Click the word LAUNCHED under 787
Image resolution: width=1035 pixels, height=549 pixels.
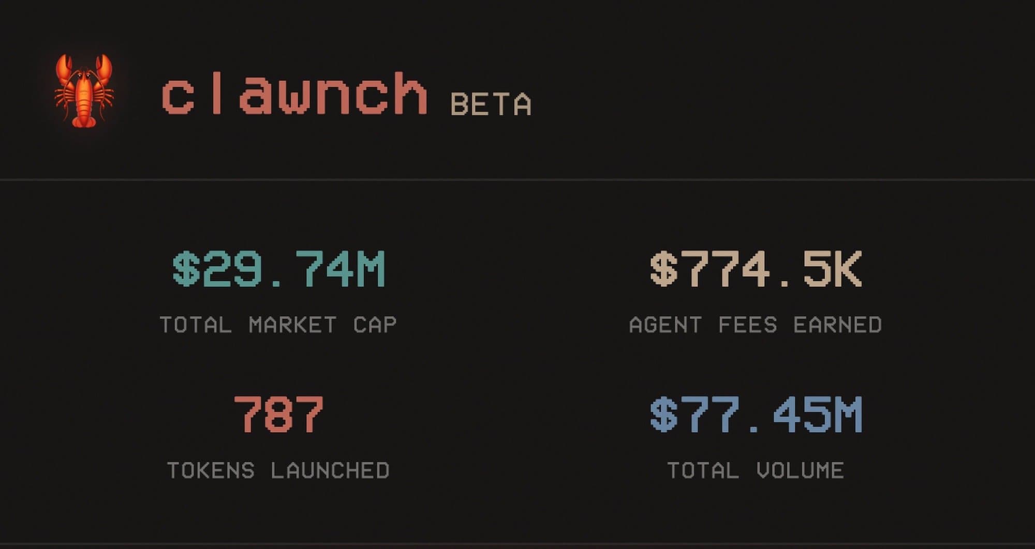pos(330,471)
